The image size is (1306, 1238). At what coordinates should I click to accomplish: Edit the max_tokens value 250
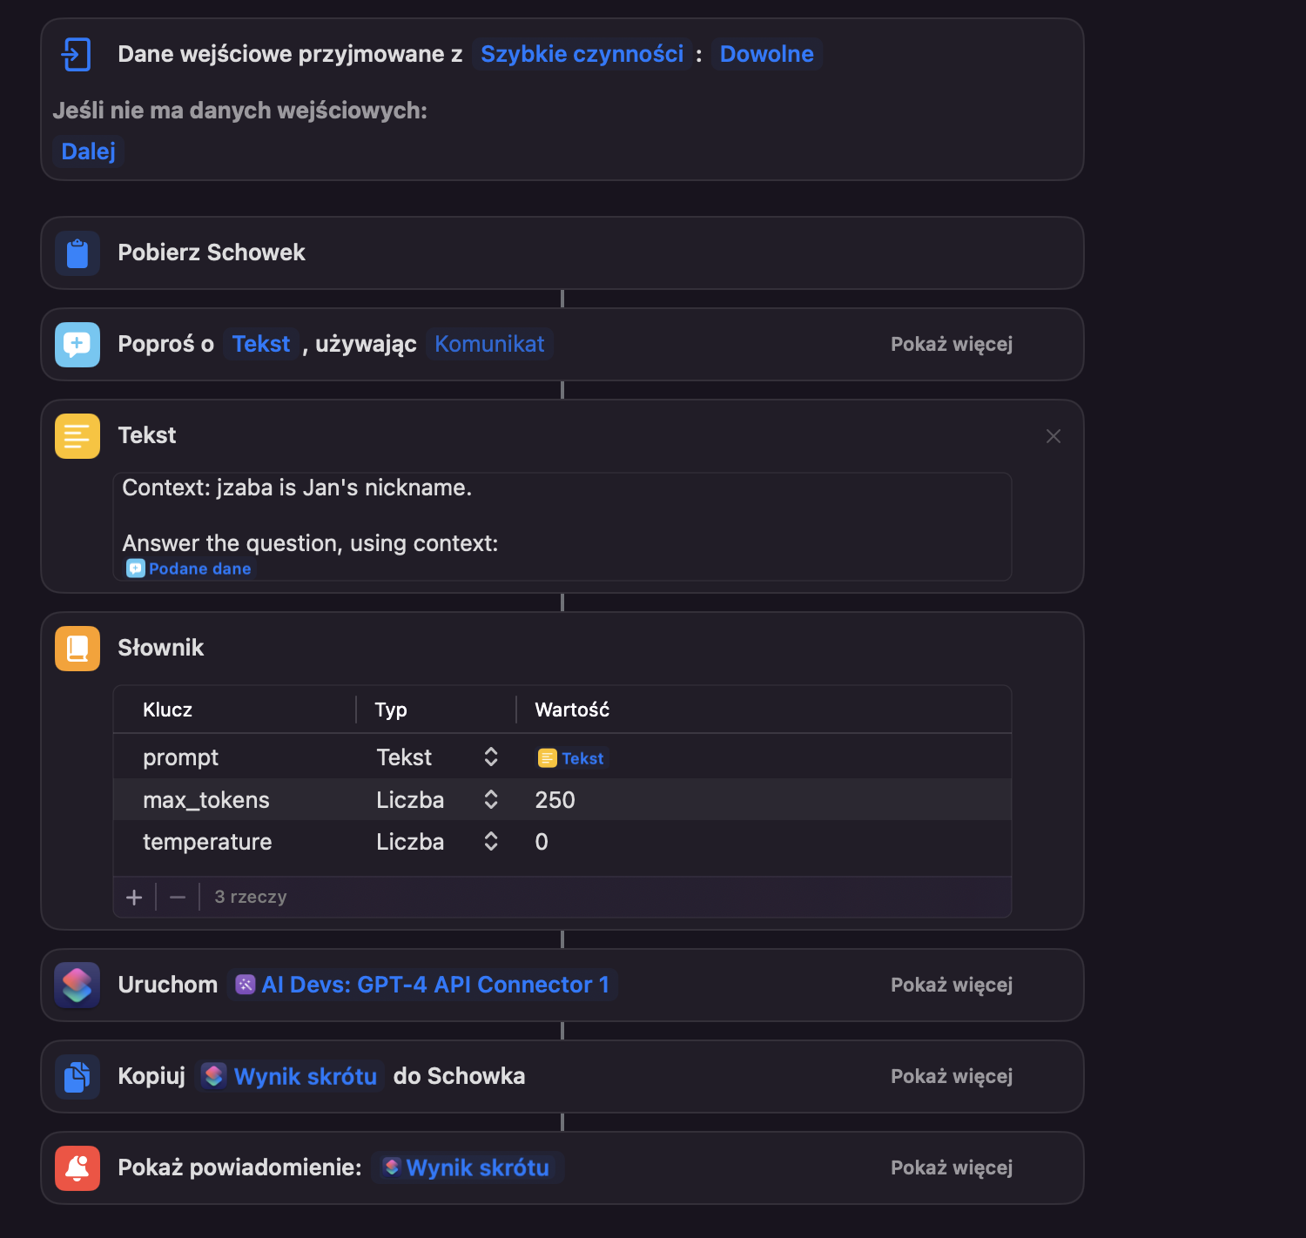pos(555,800)
